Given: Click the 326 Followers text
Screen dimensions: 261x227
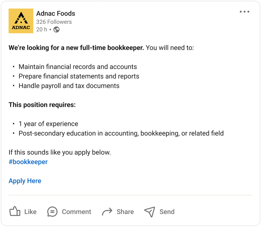Looking at the screenshot, I should (54, 22).
